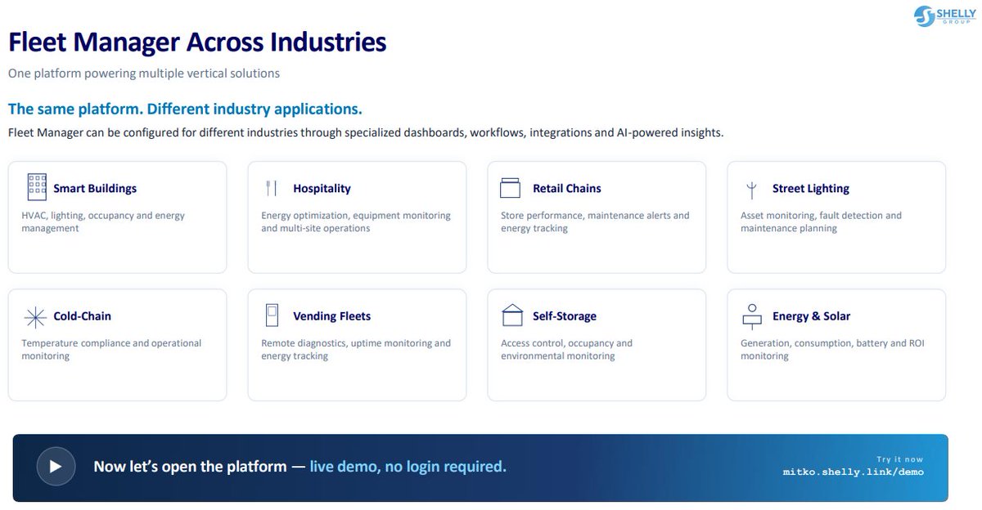Click 'live demo, no login required.' text
This screenshot has height=510, width=982.
pyautogui.click(x=408, y=467)
